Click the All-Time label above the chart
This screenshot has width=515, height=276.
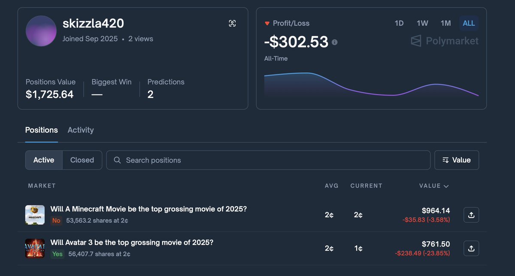276,58
